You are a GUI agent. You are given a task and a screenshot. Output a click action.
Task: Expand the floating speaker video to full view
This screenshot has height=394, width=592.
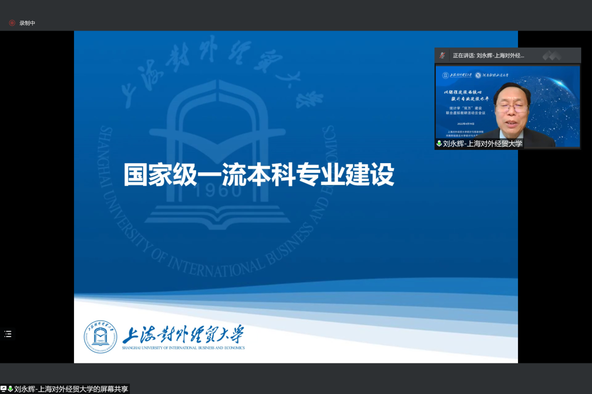507,107
